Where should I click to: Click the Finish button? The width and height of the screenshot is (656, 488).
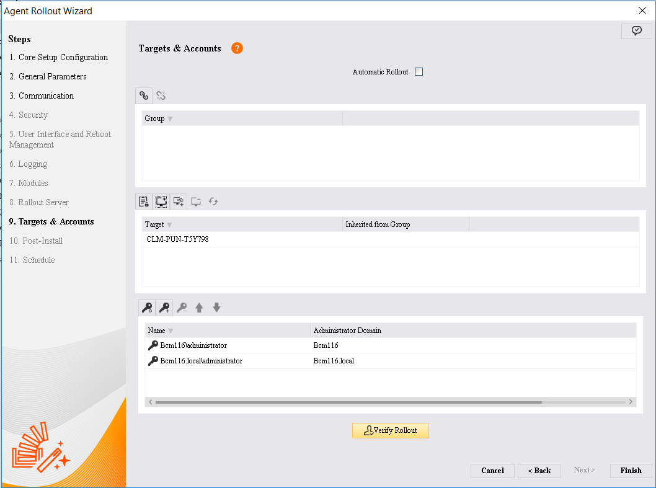[631, 471]
